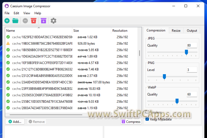Click green check status of 1B05E6B8C row
207x138 pixels.
pyautogui.click(x=8, y=50)
